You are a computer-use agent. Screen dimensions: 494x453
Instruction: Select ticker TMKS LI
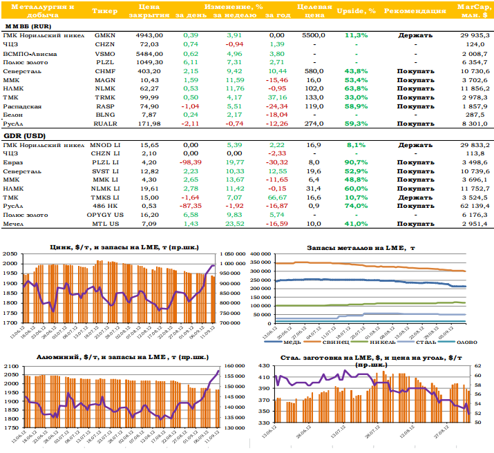(105, 197)
